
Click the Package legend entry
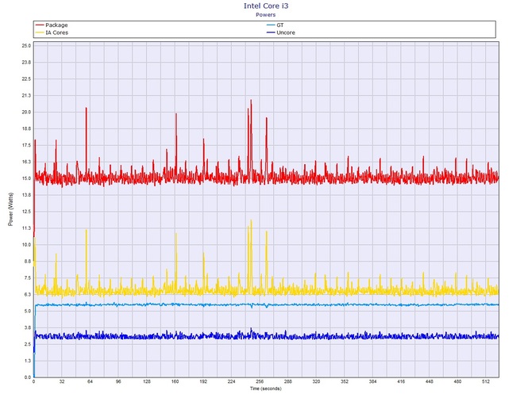[52, 25]
